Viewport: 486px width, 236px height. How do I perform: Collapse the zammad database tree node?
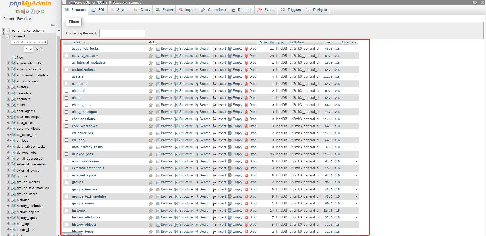click(4, 36)
